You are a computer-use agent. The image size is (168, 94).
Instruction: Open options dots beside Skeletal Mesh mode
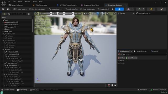133,9
